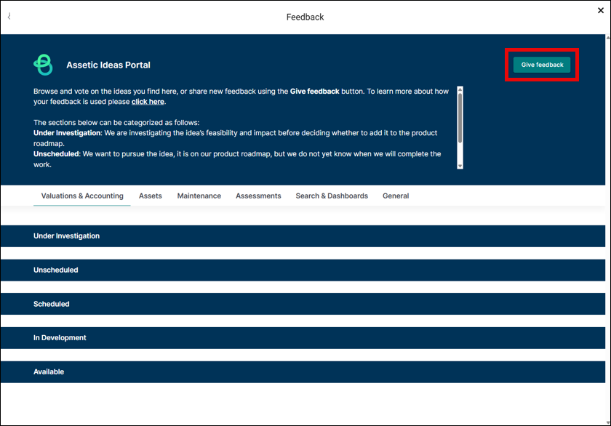Click the Give feedback button
The image size is (611, 426).
point(542,65)
